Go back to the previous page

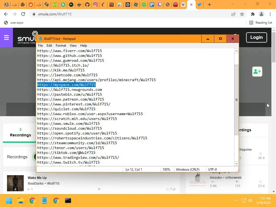6,14
